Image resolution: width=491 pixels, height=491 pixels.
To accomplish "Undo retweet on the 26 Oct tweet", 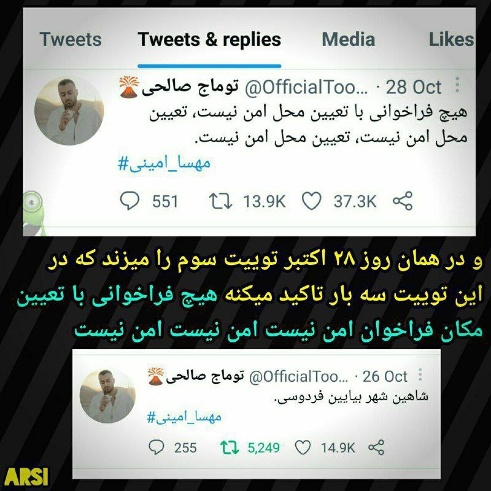I will [x=230, y=447].
